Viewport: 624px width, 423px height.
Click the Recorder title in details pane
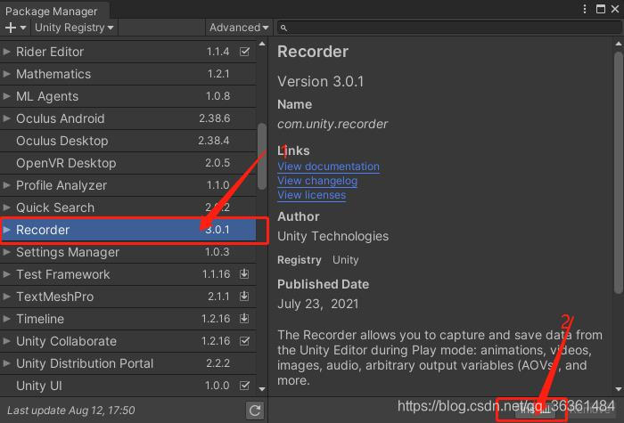313,52
